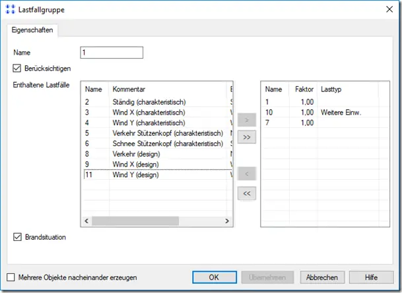The width and height of the screenshot is (402, 293).
Task: Click the Lasttyp column header
Action: click(348, 90)
